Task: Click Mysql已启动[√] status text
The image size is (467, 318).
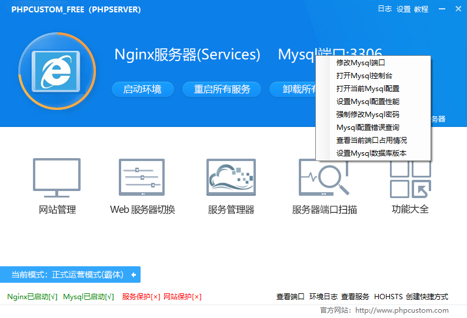Action: tap(88, 297)
